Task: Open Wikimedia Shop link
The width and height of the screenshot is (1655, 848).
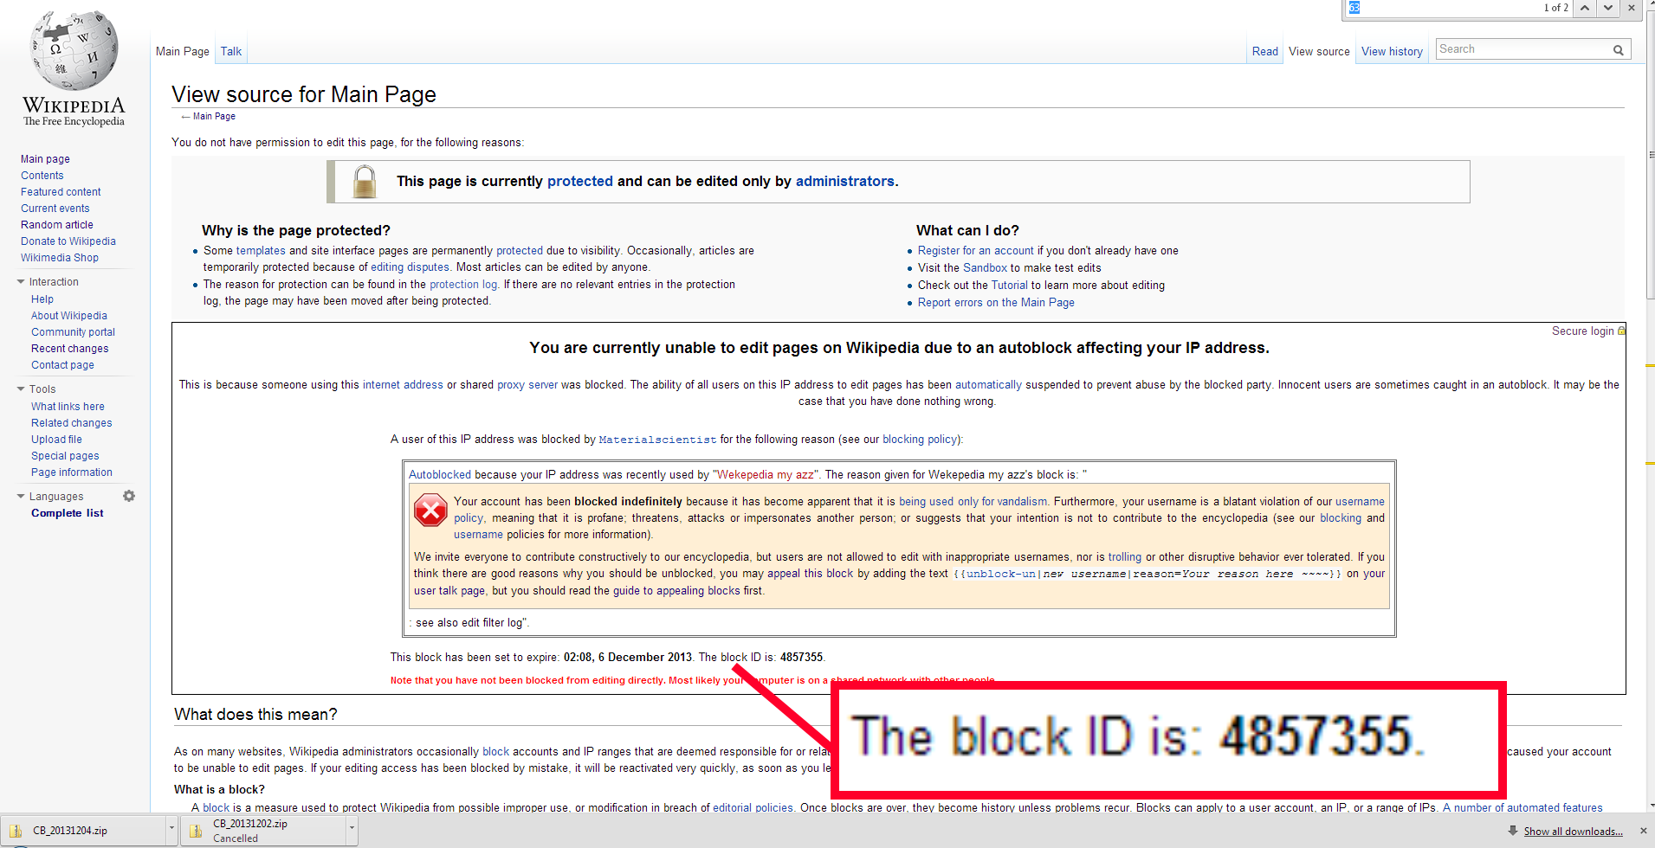Action: 60,258
